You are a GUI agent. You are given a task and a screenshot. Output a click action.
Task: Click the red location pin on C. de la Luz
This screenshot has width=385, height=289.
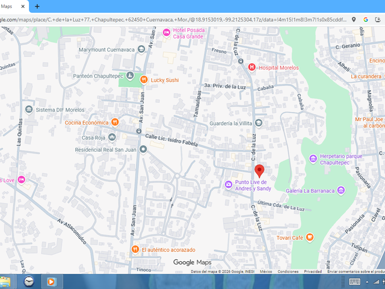[259, 171]
